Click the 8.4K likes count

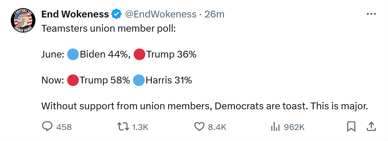[217, 127]
